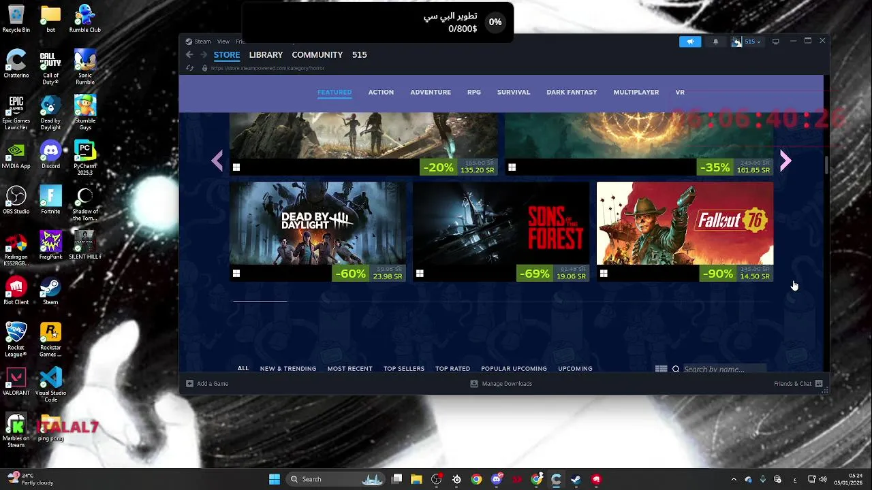Click the carousel page indicator bar
Image resolution: width=872 pixels, height=490 pixels.
260,300
